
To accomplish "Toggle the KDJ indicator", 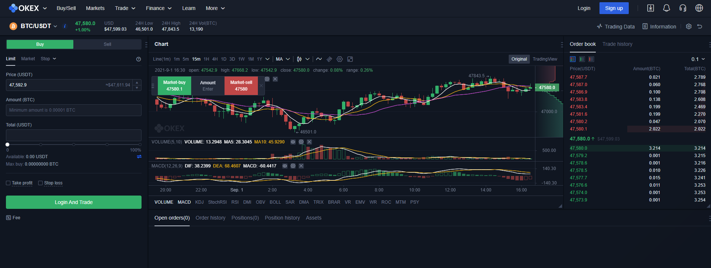I will [199, 202].
